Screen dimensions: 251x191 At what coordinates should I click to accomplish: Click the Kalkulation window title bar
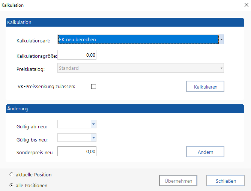tap(113, 5)
